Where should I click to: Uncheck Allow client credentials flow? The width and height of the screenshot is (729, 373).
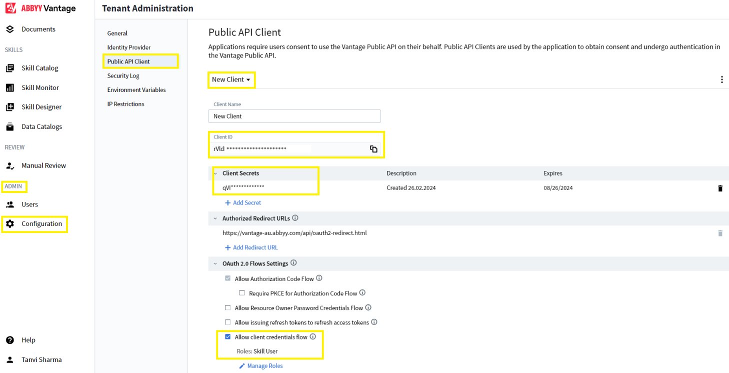click(x=228, y=337)
